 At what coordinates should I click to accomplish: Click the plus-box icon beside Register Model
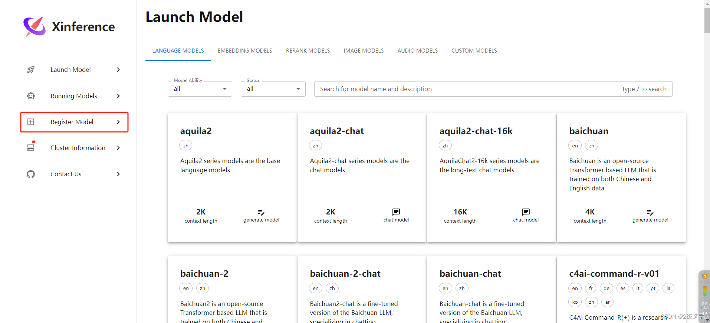click(31, 122)
